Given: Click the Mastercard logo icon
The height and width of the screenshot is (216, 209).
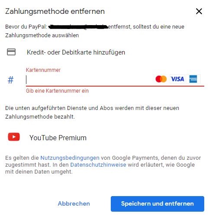Looking at the screenshot, I should click(161, 79).
